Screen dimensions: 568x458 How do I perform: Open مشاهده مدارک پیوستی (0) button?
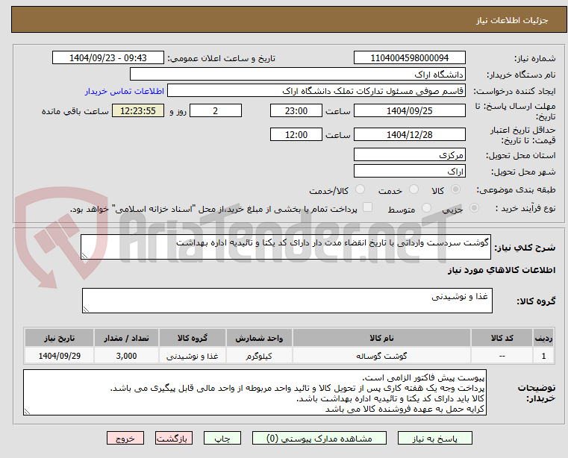pyautogui.click(x=319, y=438)
